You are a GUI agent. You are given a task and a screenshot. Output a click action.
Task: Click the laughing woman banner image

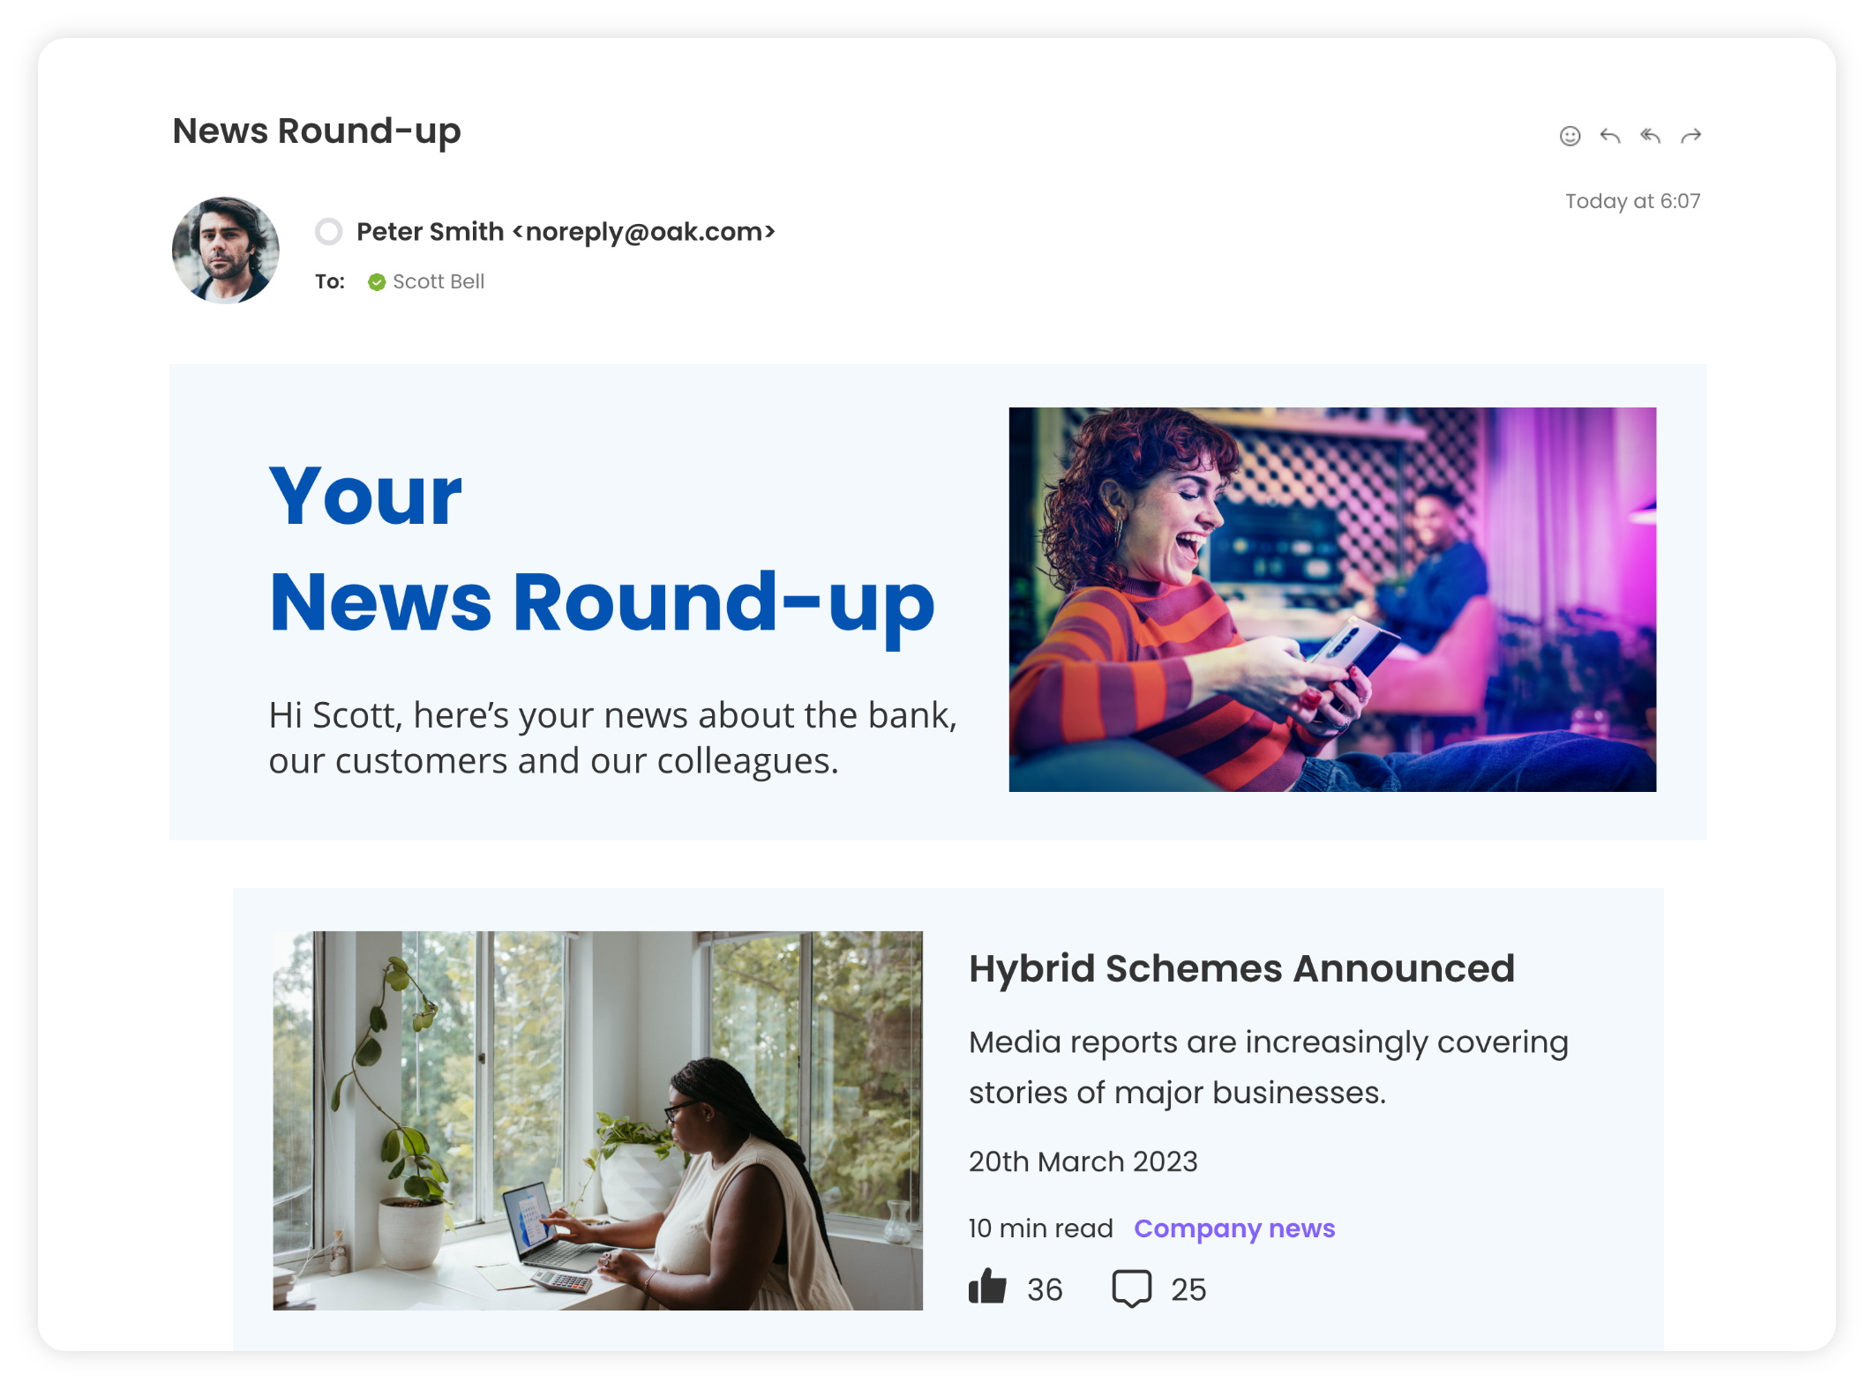(1332, 599)
